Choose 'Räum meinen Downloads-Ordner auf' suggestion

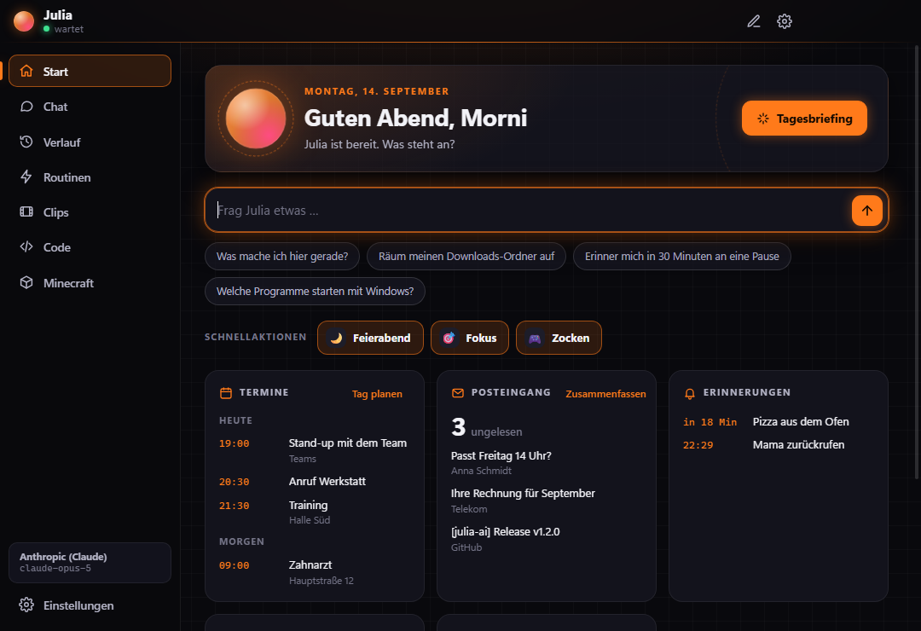(466, 256)
